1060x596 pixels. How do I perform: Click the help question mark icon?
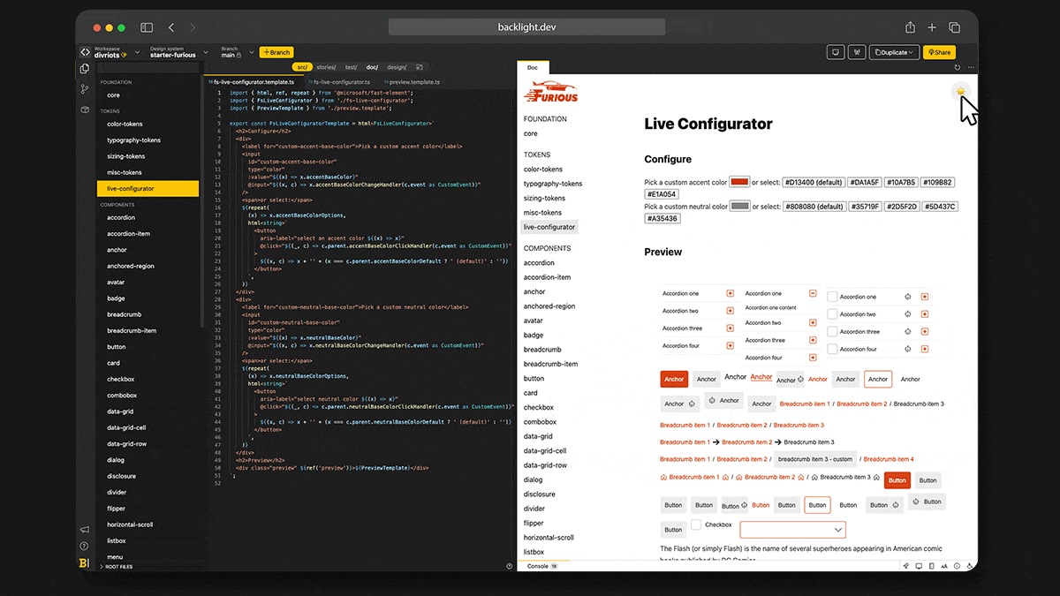pos(85,546)
